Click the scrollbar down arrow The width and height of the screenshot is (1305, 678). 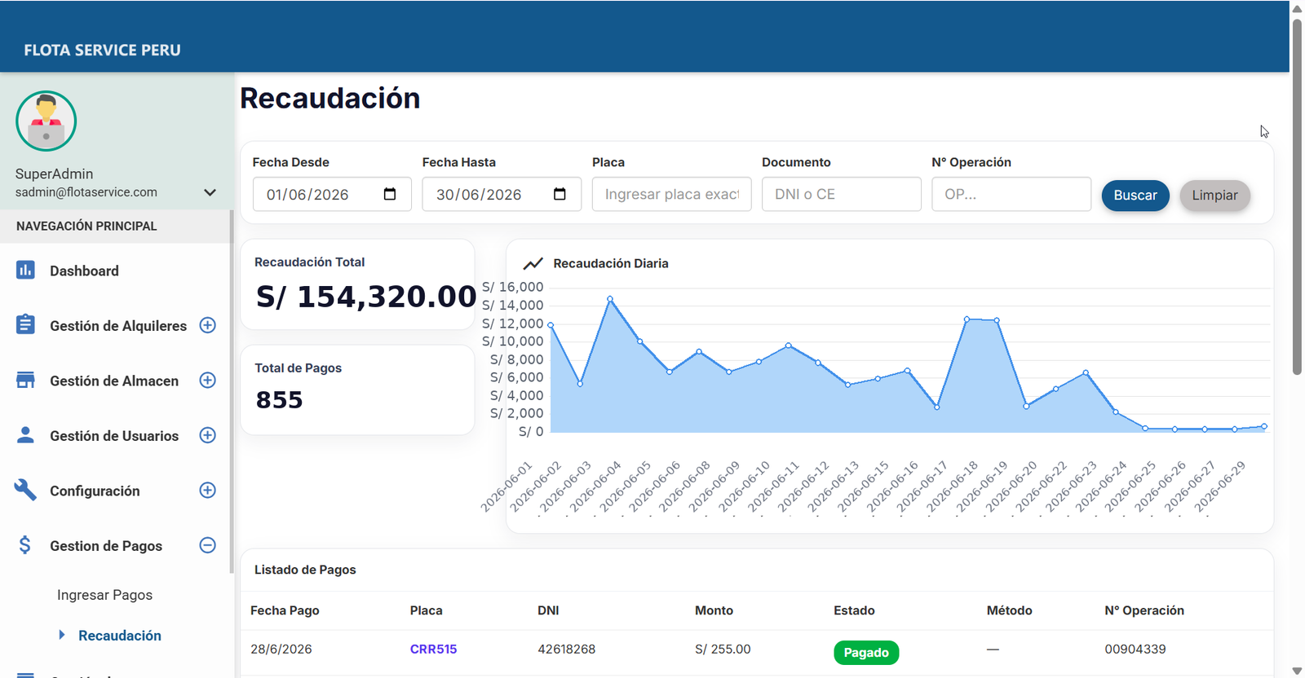(1297, 671)
